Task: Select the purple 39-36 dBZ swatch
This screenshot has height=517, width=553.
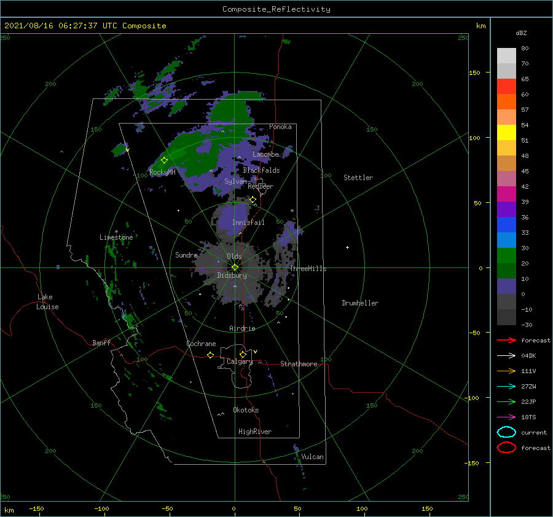Action: [506, 209]
